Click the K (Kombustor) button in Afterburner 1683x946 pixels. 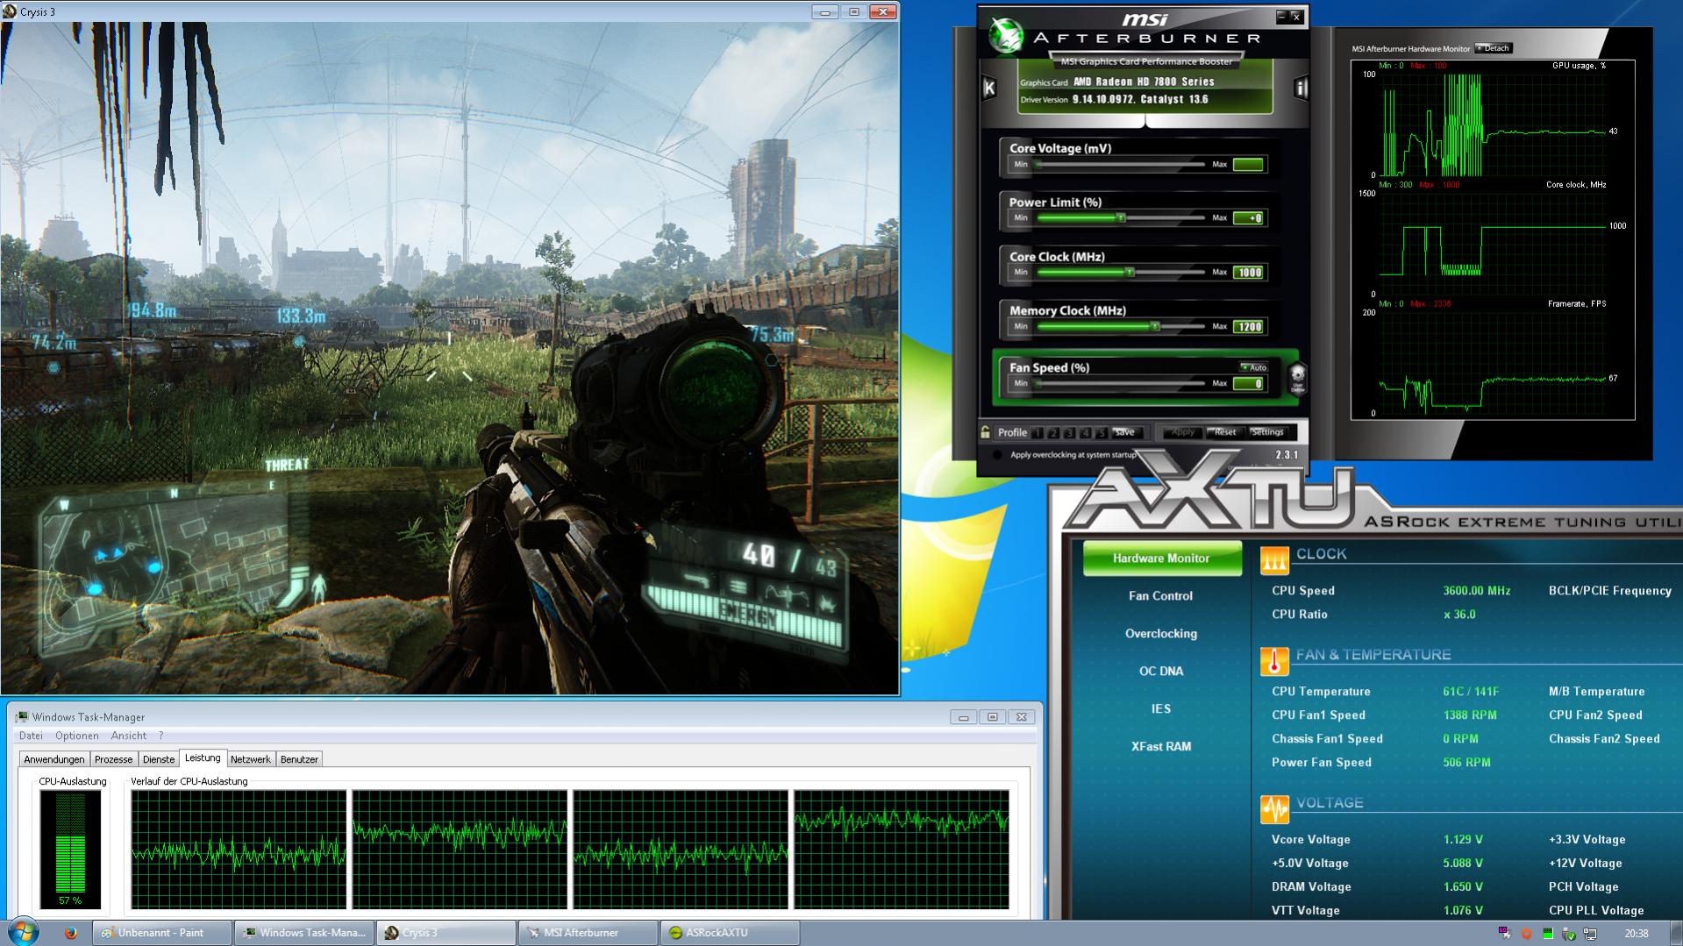(989, 88)
